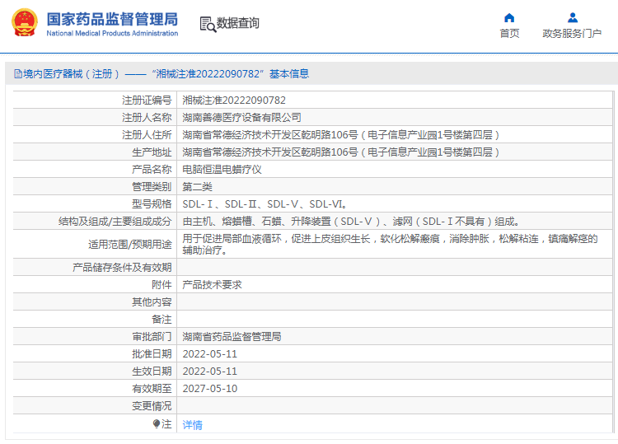Click the 适用范围/预期用途 label
This screenshot has width=618, height=444.
pos(130,245)
